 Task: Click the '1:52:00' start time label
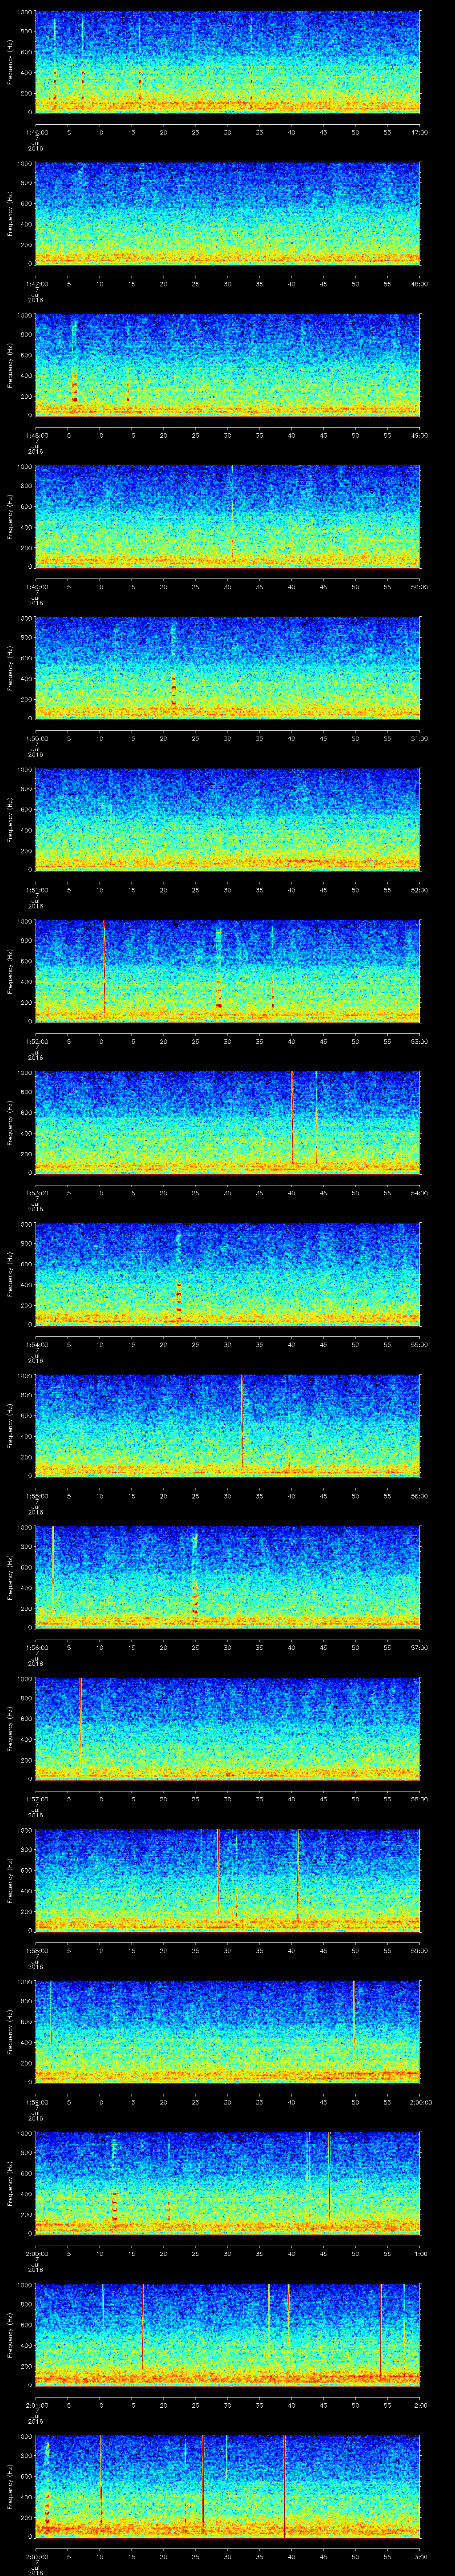[36, 1041]
